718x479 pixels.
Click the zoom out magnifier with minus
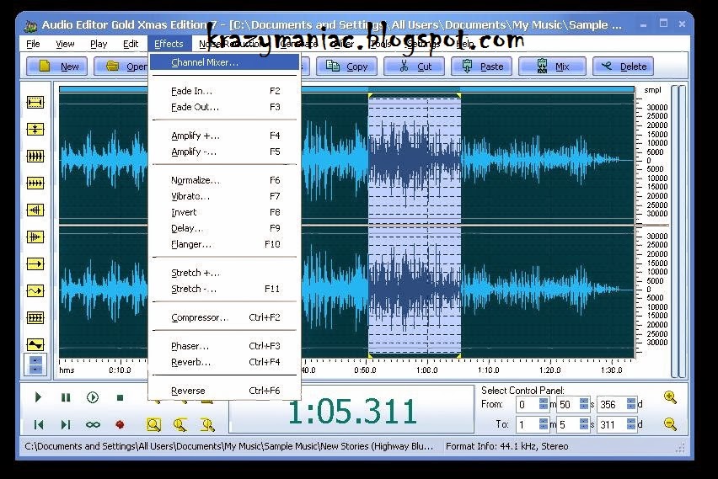(x=670, y=424)
